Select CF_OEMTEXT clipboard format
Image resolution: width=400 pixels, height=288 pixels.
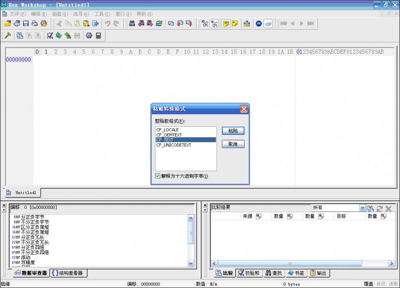click(x=185, y=135)
